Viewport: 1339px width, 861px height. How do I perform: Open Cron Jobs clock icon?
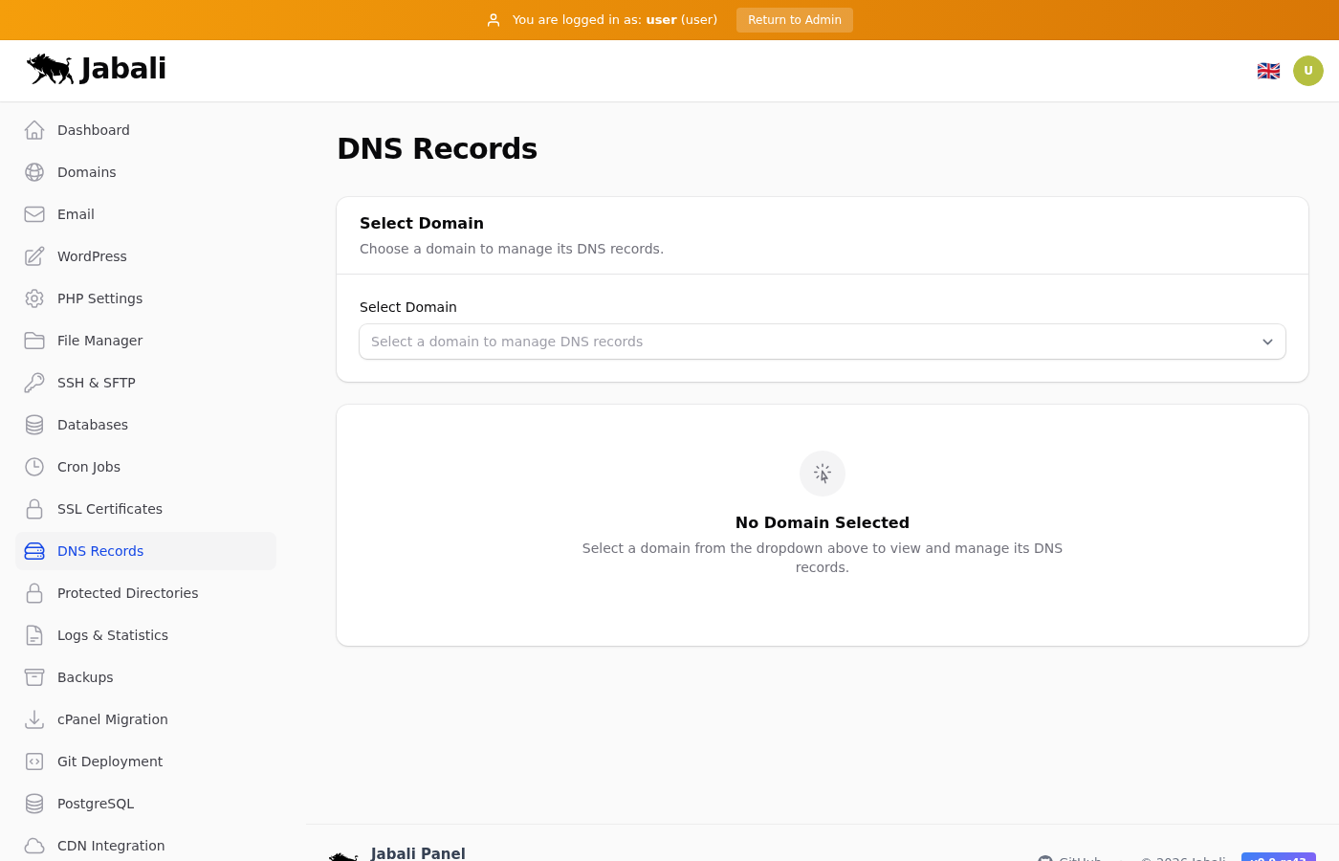[x=34, y=467]
